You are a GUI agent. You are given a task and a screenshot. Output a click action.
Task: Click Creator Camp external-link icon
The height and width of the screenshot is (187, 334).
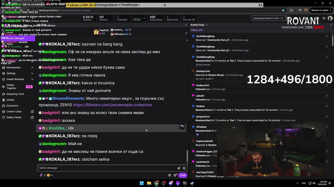point(32,112)
